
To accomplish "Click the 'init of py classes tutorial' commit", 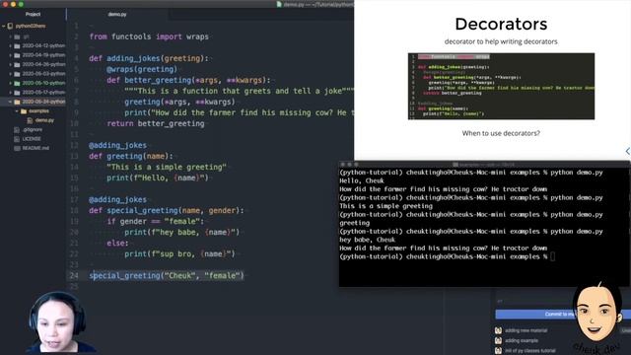I will (x=530, y=351).
